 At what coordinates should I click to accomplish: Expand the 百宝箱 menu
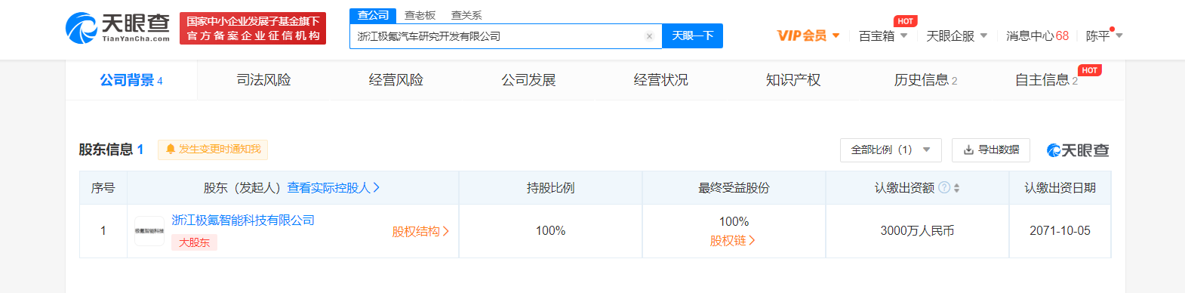click(883, 35)
